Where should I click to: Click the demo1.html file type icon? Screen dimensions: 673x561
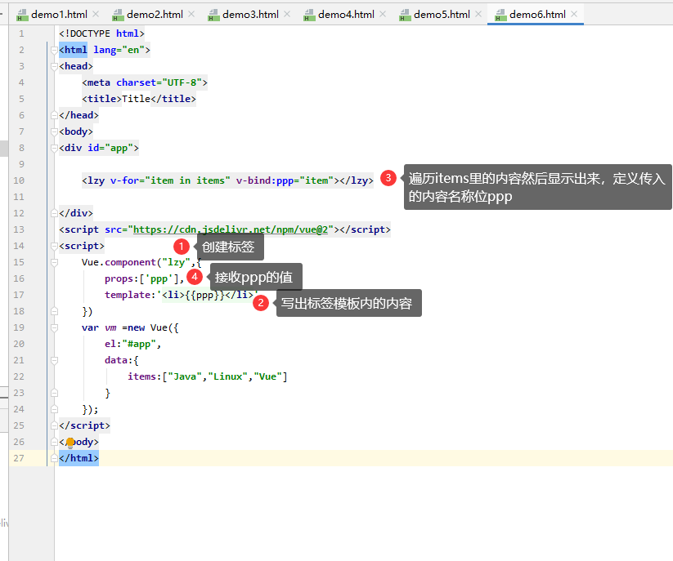[22, 16]
